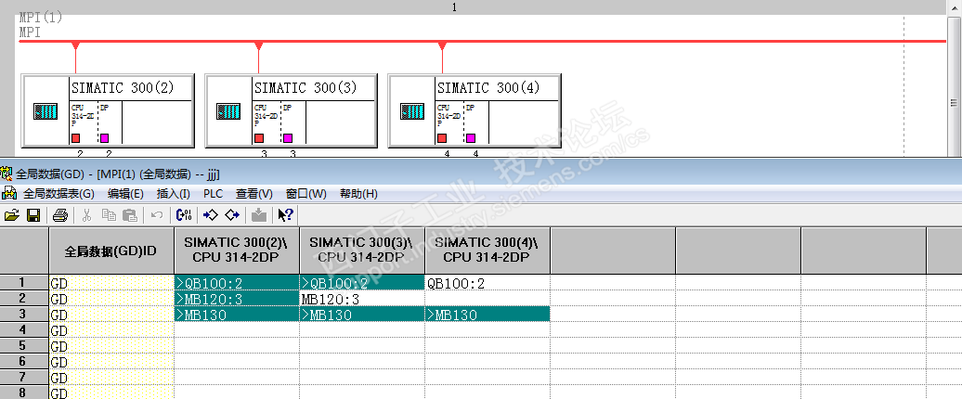Select the SIMATIC 300(3) station title
The width and height of the screenshot is (962, 399).
tap(305, 87)
